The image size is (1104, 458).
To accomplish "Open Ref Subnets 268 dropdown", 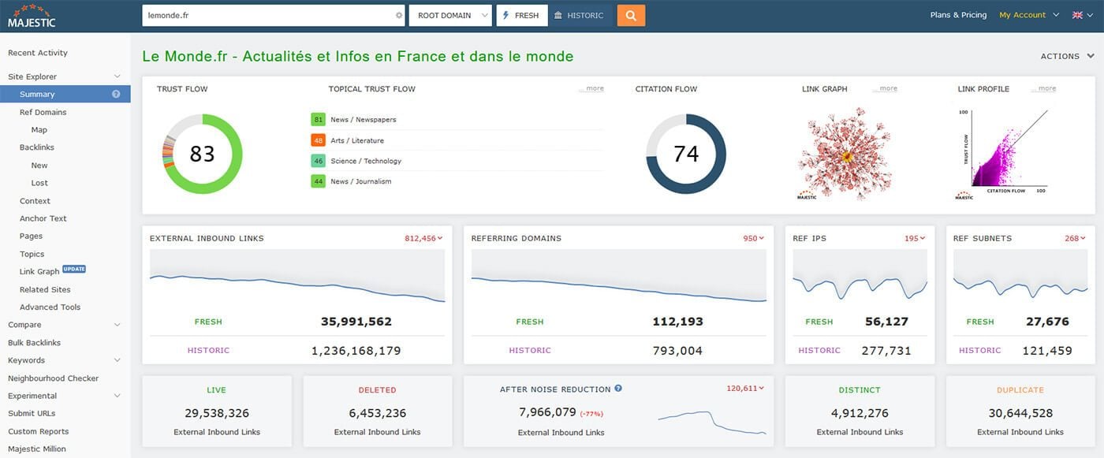I will click(1076, 238).
